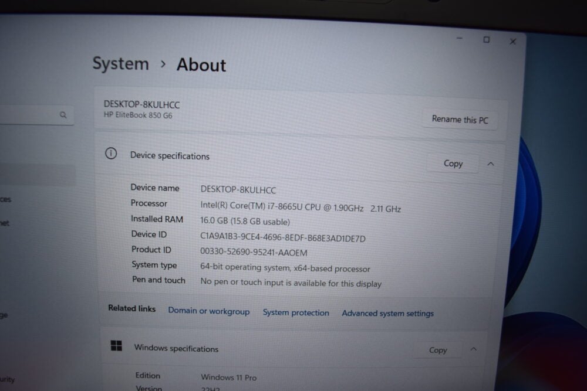
Task: Click the Device specifications info icon
Action: 111,153
